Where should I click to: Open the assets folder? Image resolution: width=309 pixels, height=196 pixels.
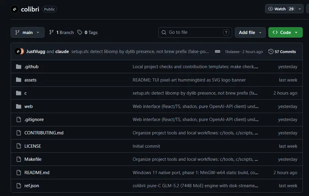[x=31, y=80]
